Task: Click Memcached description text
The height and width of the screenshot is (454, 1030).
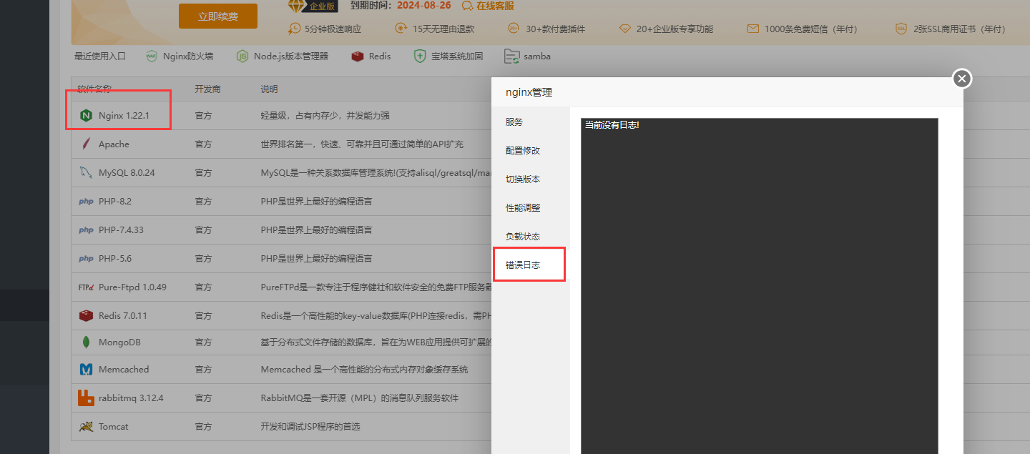Action: (364, 370)
